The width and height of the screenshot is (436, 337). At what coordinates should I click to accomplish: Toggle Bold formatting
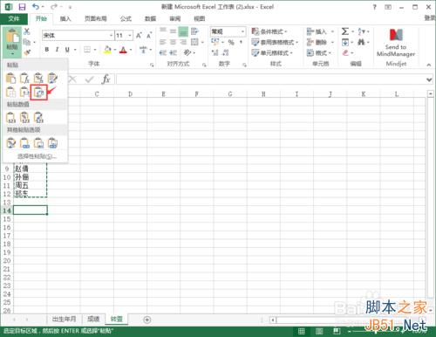click(x=47, y=50)
